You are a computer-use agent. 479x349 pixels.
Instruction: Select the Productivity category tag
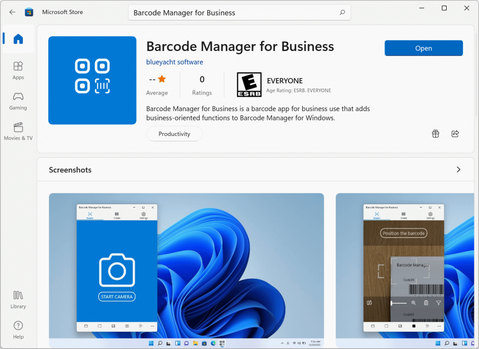[x=174, y=134]
